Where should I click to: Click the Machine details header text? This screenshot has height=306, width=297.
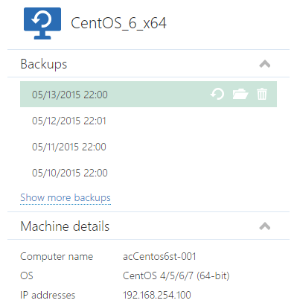click(x=65, y=226)
